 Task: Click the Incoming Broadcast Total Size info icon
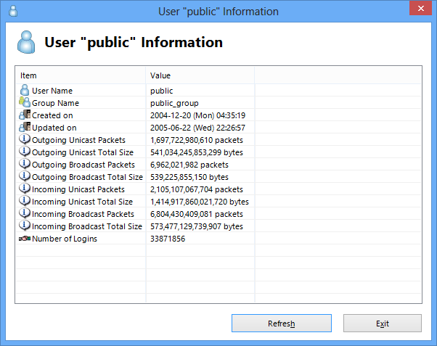click(x=25, y=226)
